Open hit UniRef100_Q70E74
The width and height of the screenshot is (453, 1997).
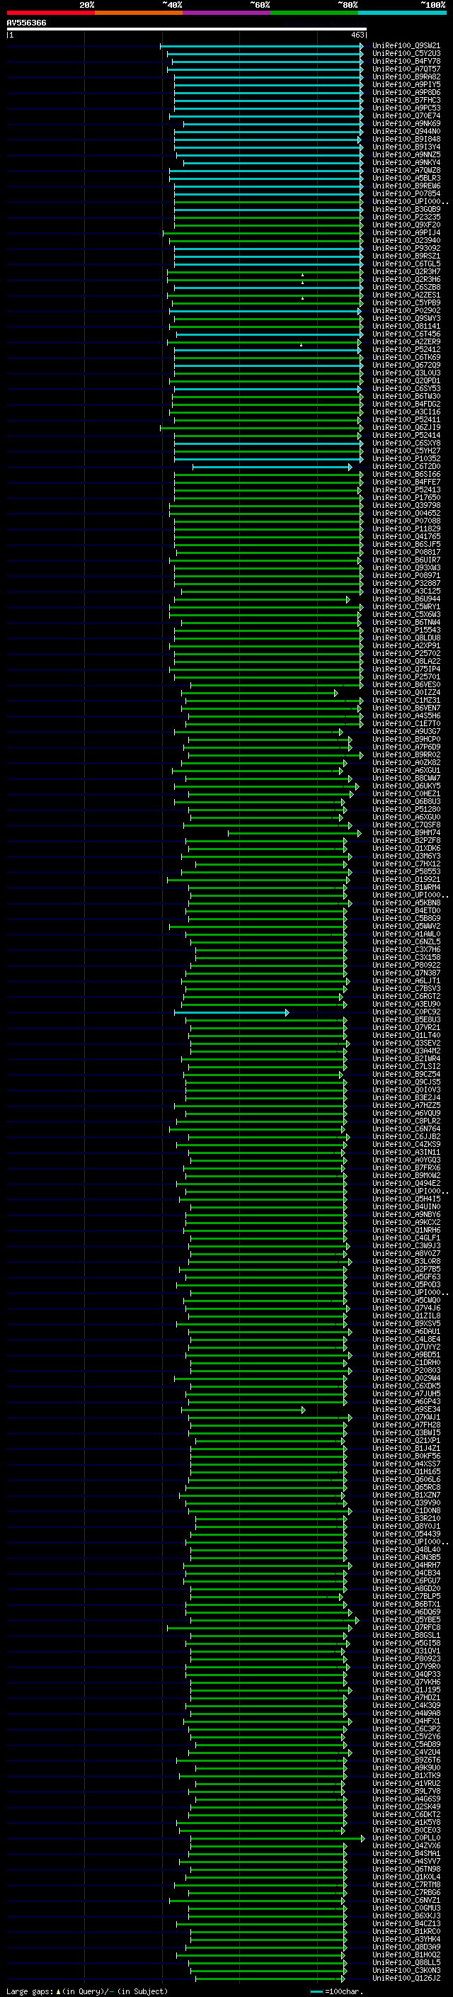point(406,115)
